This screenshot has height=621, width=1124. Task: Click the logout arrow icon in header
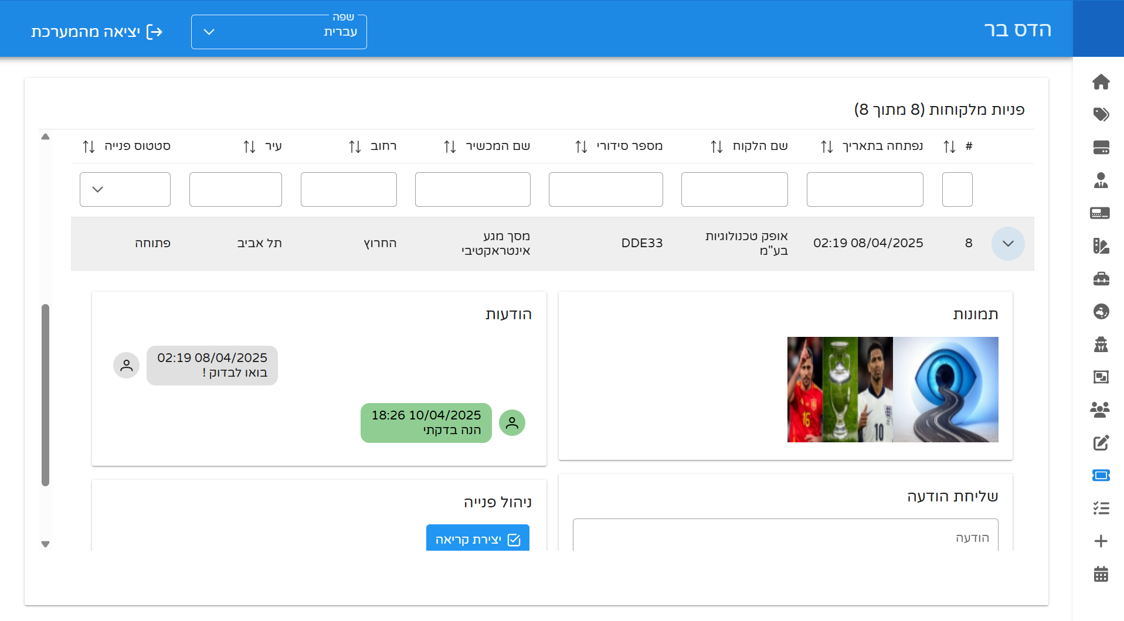pos(154,32)
